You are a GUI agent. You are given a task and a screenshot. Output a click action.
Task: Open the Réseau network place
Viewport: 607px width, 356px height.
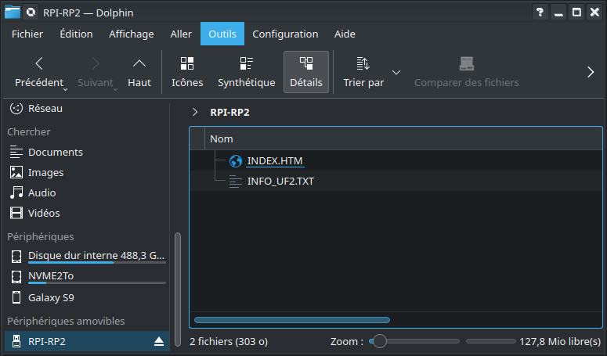coord(45,109)
